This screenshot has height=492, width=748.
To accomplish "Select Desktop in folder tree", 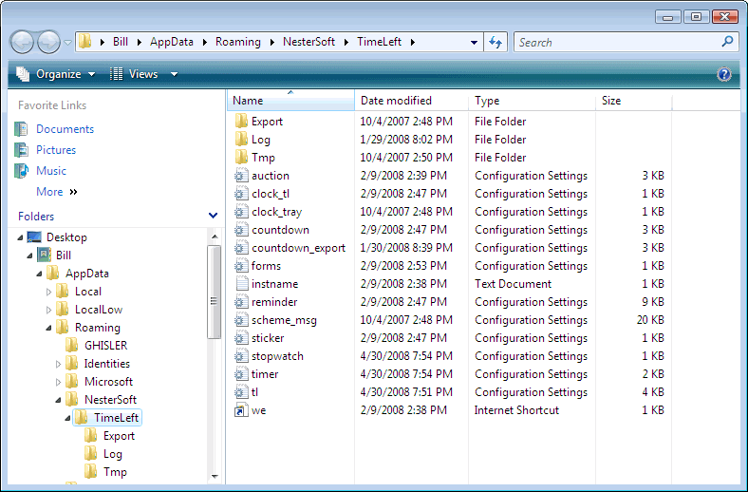I will (66, 237).
